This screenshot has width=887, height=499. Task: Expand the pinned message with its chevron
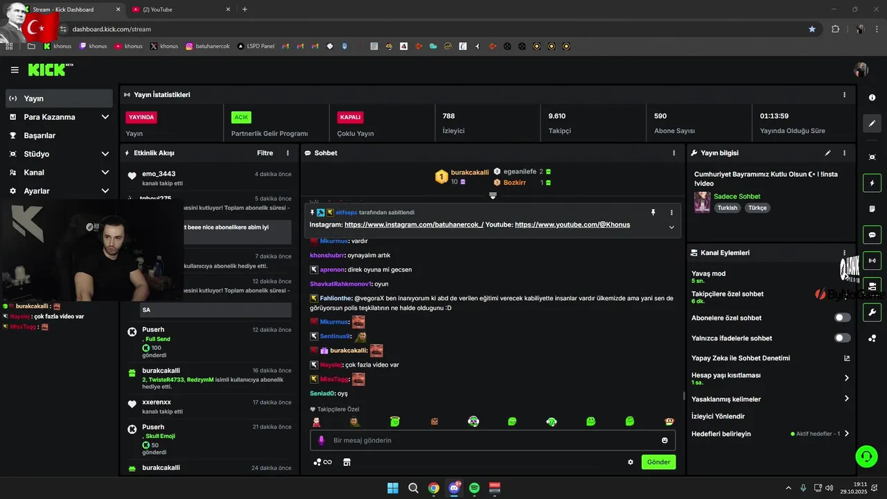tap(671, 227)
